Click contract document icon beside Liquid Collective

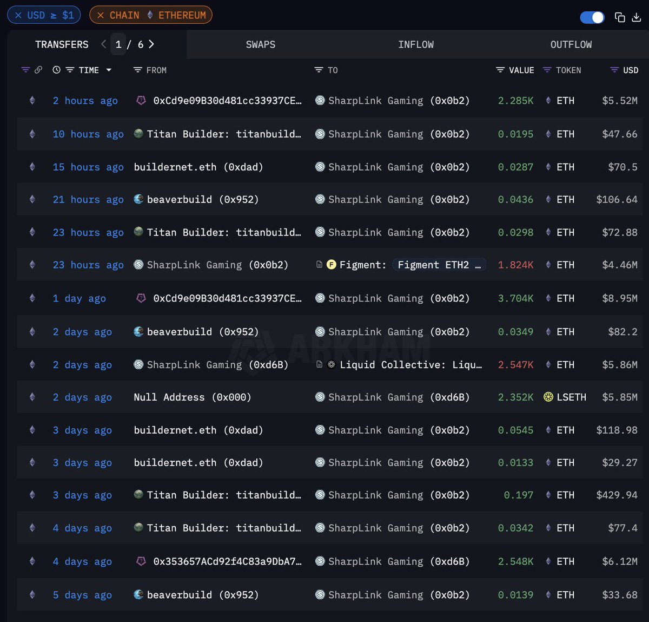coord(319,364)
